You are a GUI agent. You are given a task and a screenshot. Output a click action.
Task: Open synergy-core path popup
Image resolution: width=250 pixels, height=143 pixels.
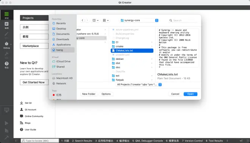coord(139,20)
